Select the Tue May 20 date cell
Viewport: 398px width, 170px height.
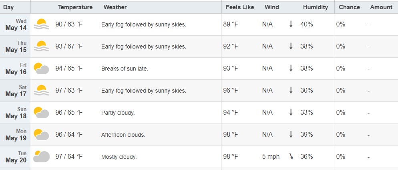point(16,157)
